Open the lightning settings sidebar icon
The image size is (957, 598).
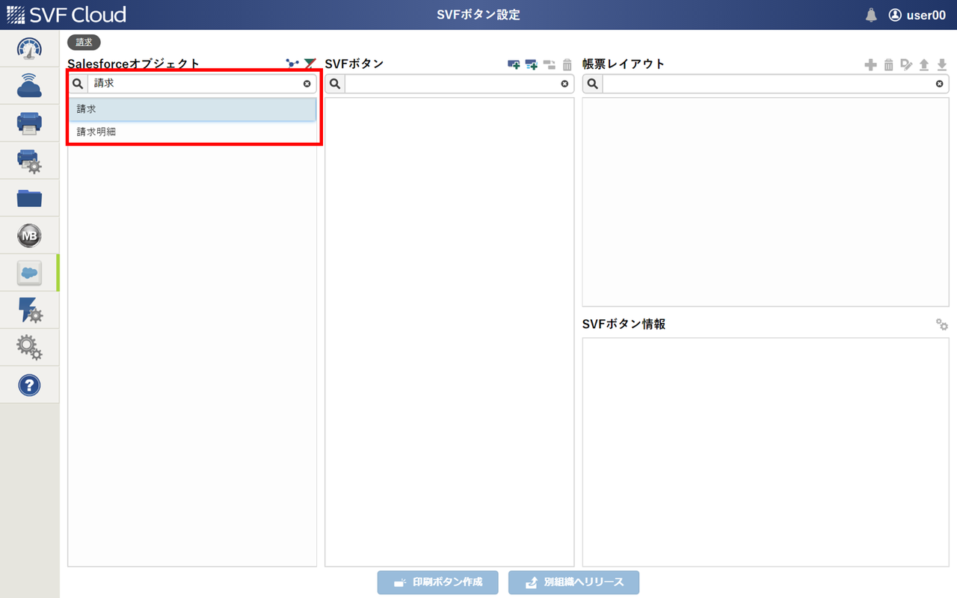[x=29, y=310]
